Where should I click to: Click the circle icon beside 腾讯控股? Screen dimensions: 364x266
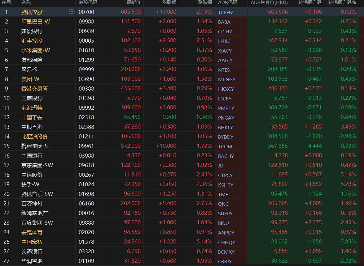click(72, 12)
